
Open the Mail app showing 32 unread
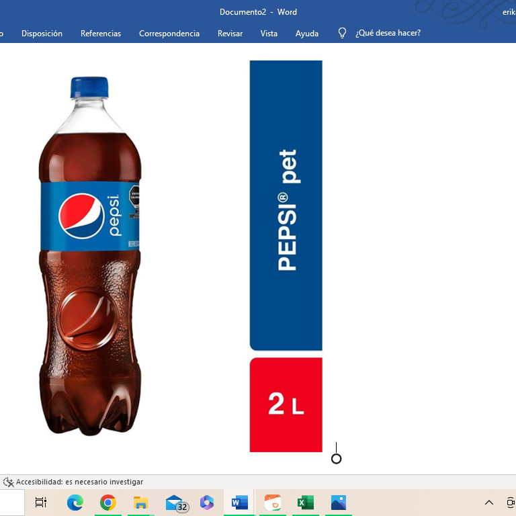[x=177, y=503]
